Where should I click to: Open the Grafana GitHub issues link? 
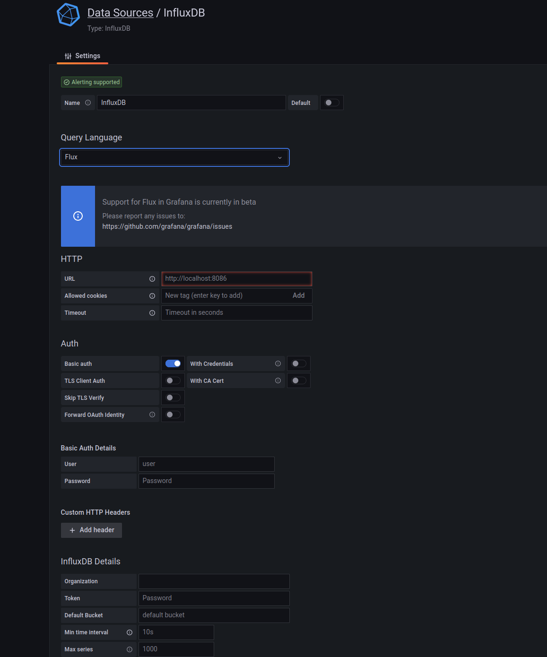[x=167, y=226]
